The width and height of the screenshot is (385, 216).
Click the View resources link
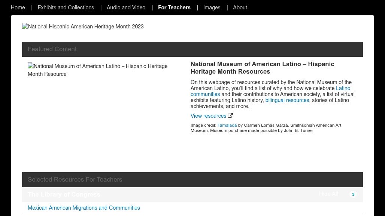point(208,116)
